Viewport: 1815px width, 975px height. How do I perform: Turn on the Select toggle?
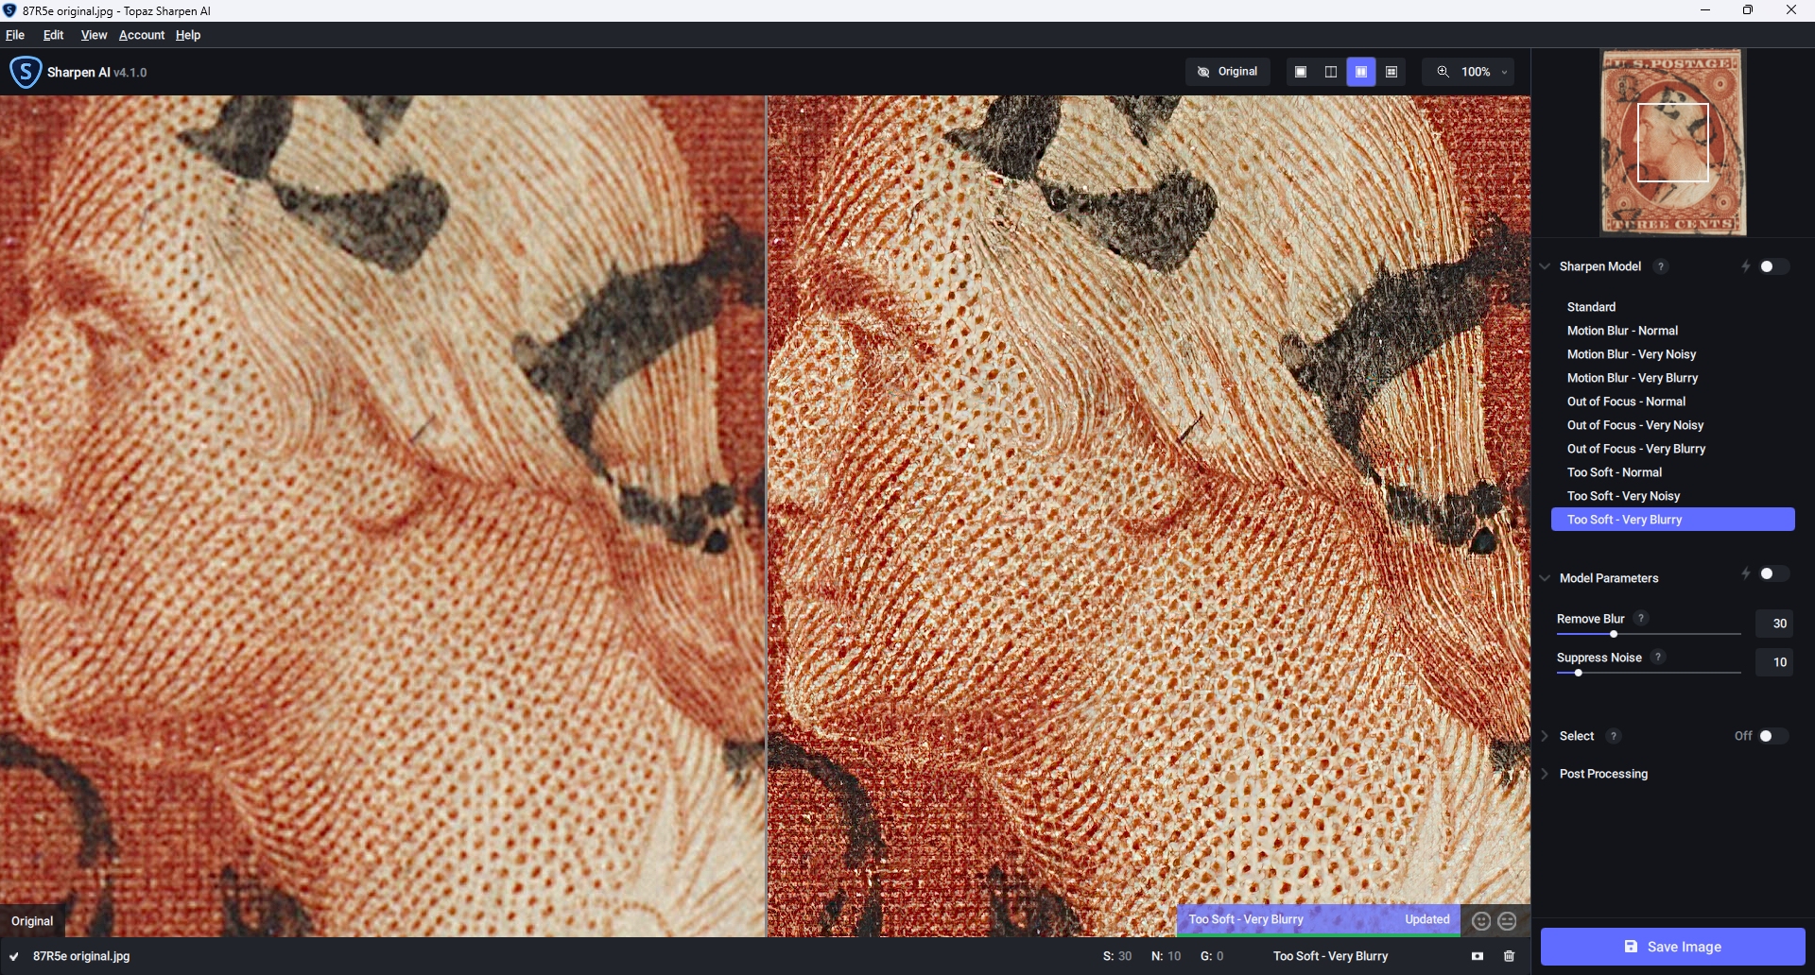1773,736
